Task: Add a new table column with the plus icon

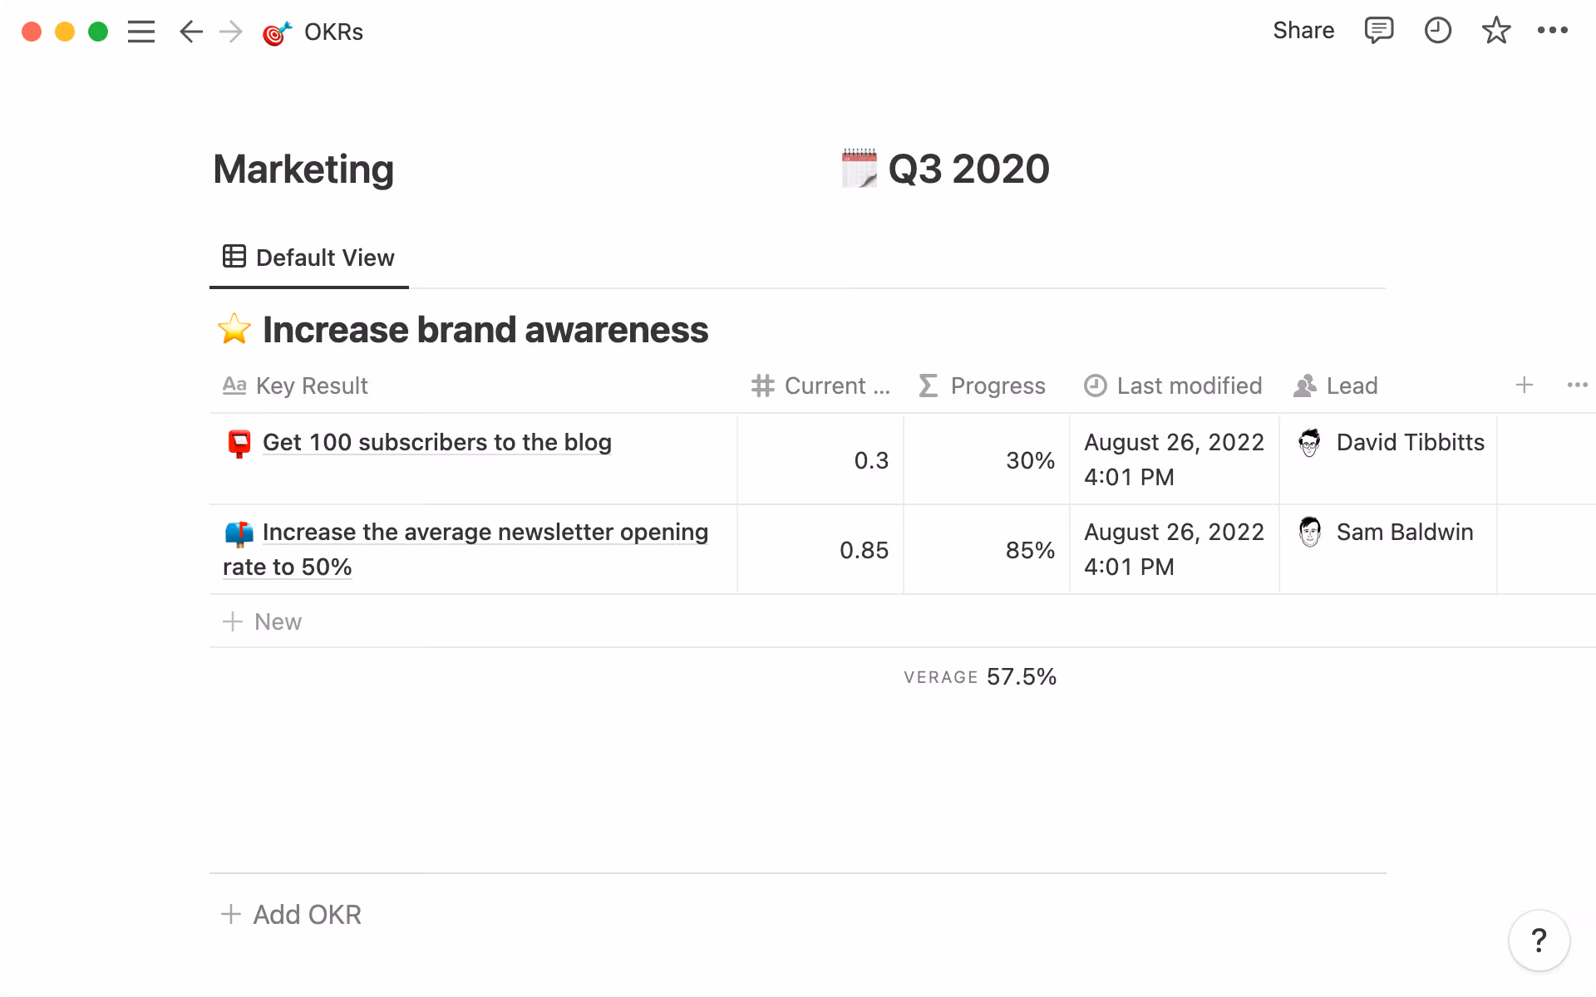Action: tap(1525, 385)
